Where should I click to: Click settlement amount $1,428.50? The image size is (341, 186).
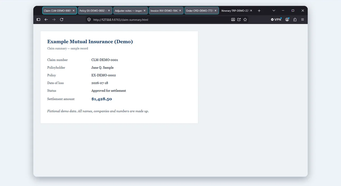point(102,99)
